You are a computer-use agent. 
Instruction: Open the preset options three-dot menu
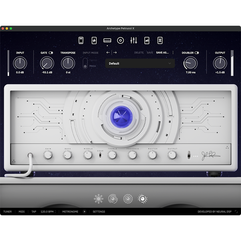click(x=173, y=53)
